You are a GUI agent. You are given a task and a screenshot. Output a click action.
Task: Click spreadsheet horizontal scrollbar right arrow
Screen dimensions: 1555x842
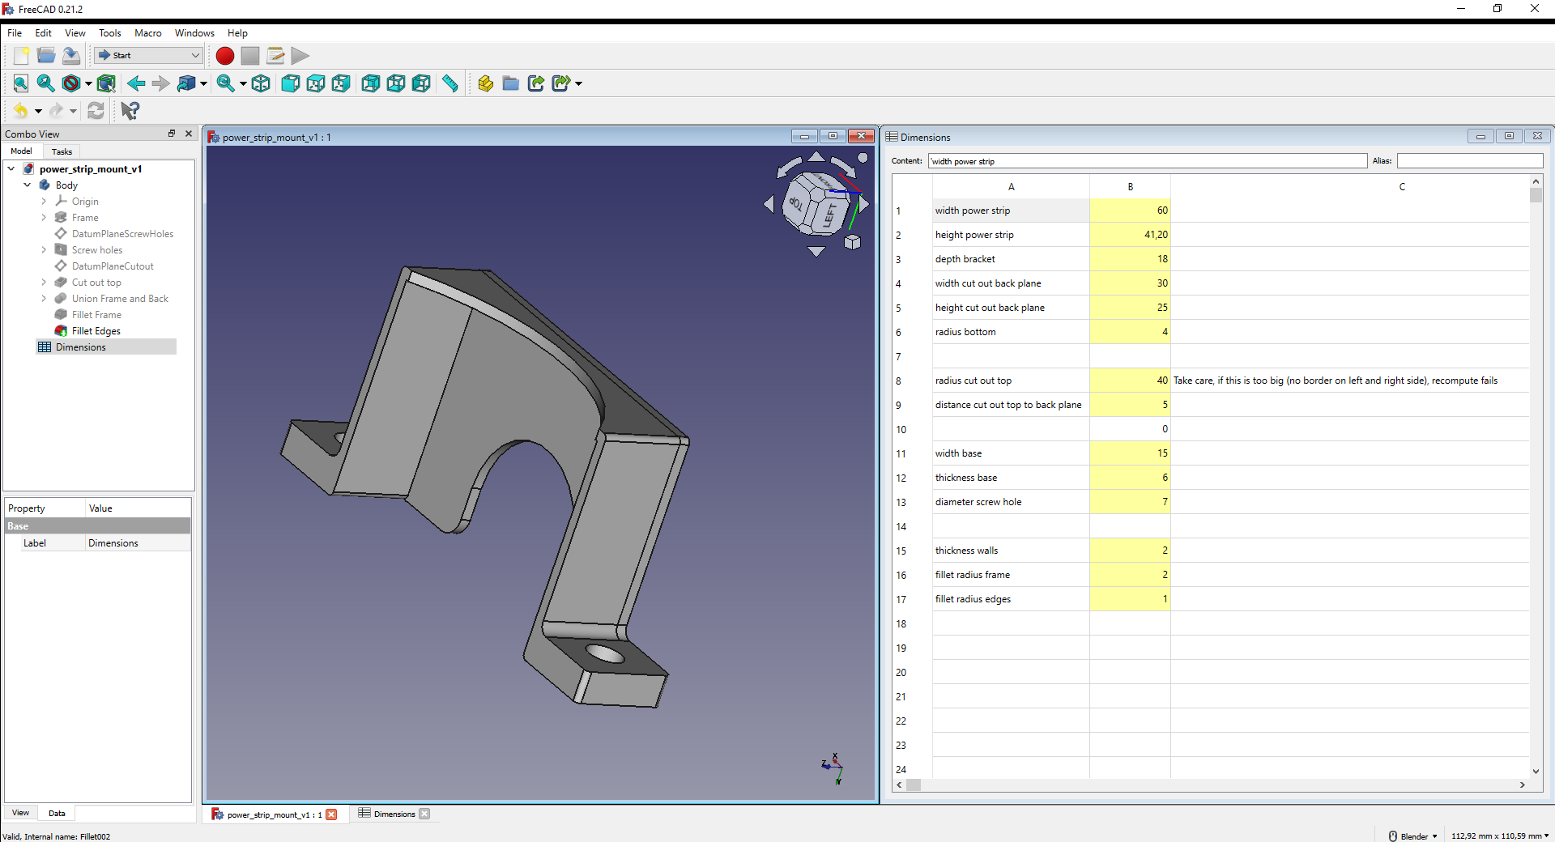point(1523,785)
